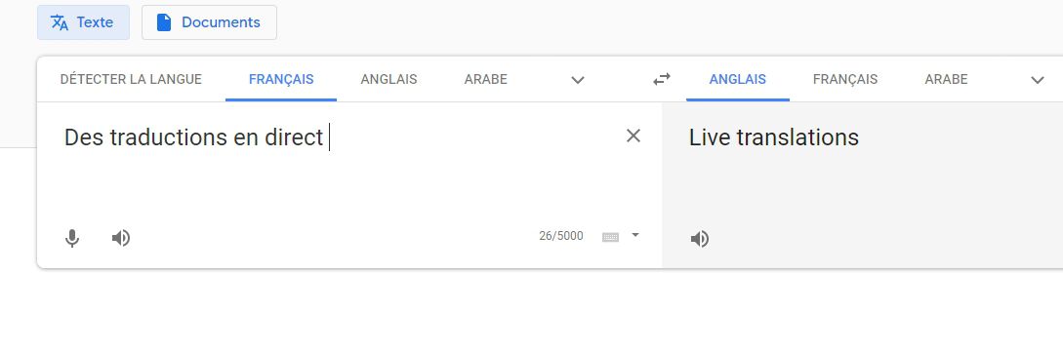
Task: Open the Documents translation mode
Action: [209, 22]
